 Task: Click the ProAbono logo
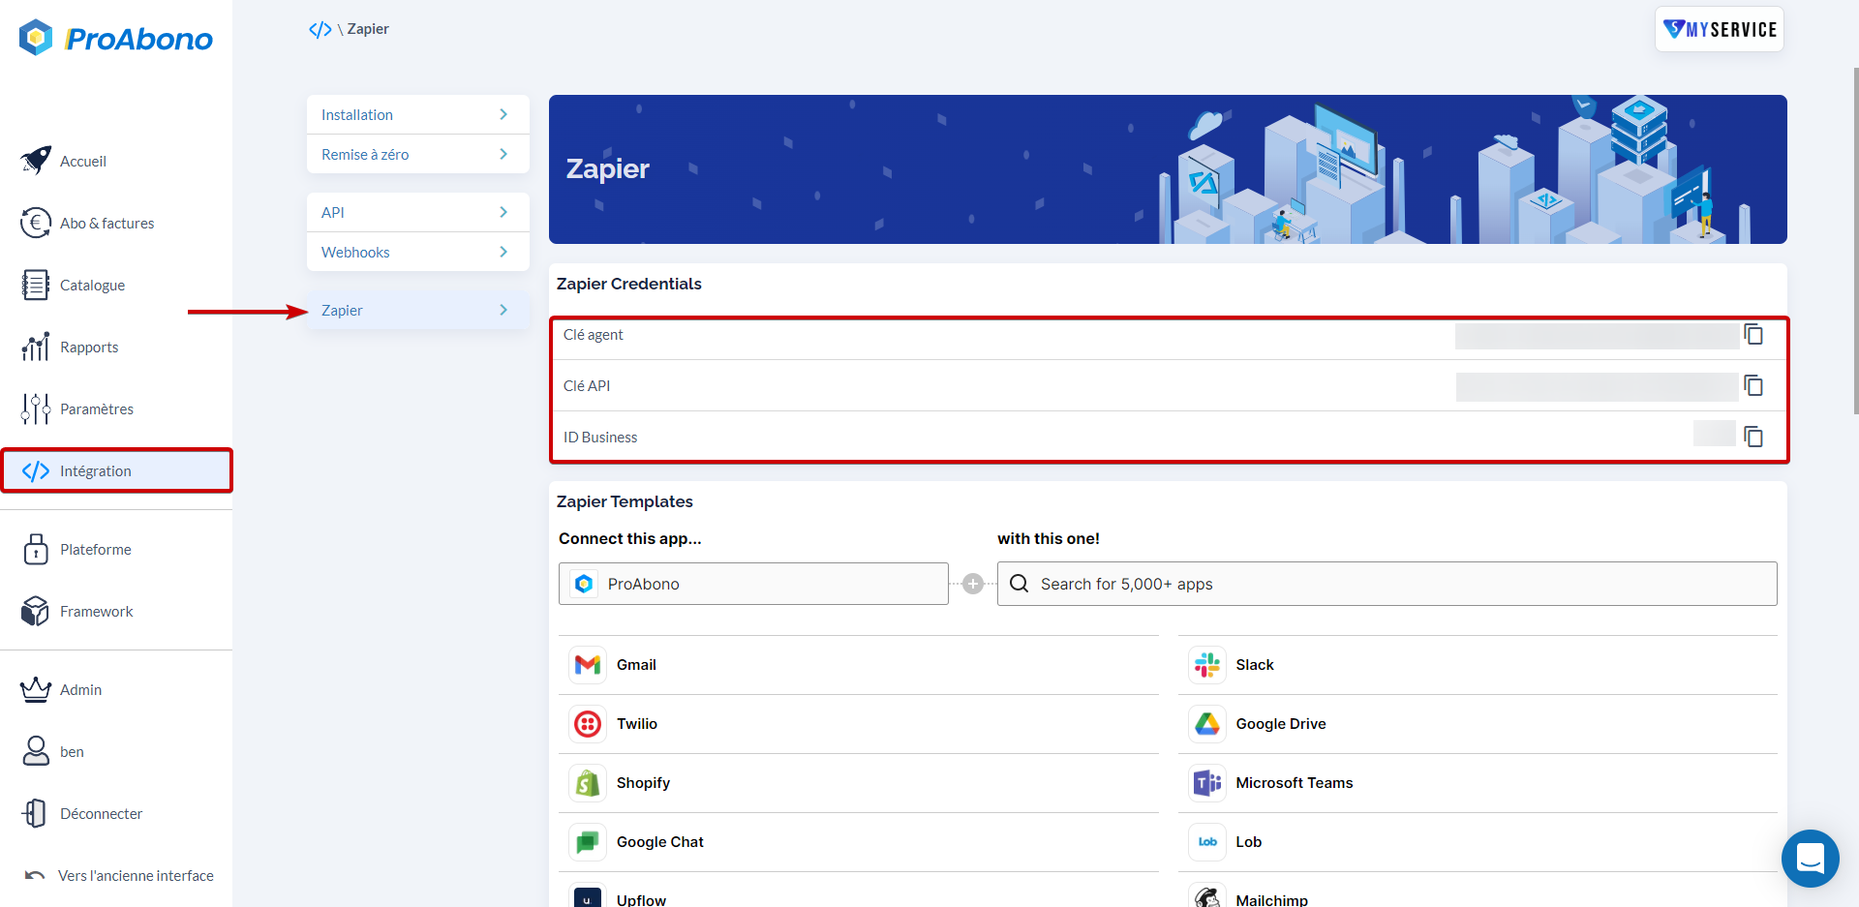(116, 38)
